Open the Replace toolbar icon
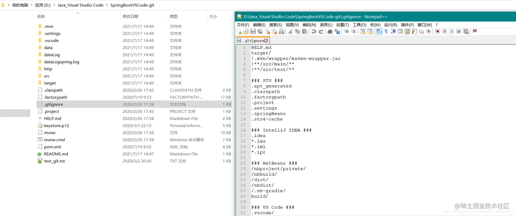 (337, 31)
